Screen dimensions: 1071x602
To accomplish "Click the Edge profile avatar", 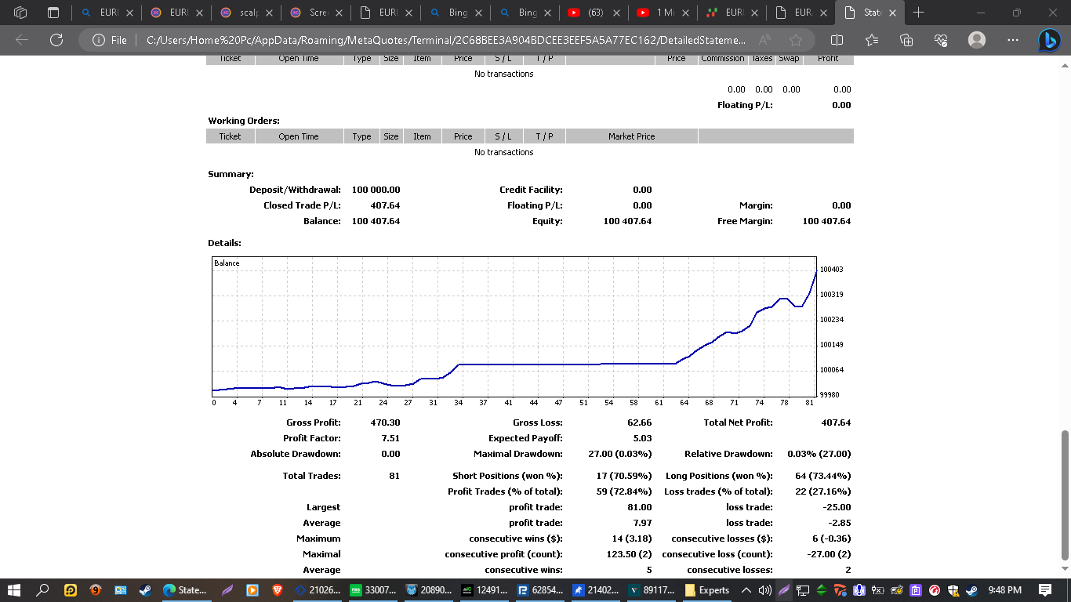I will (x=976, y=40).
